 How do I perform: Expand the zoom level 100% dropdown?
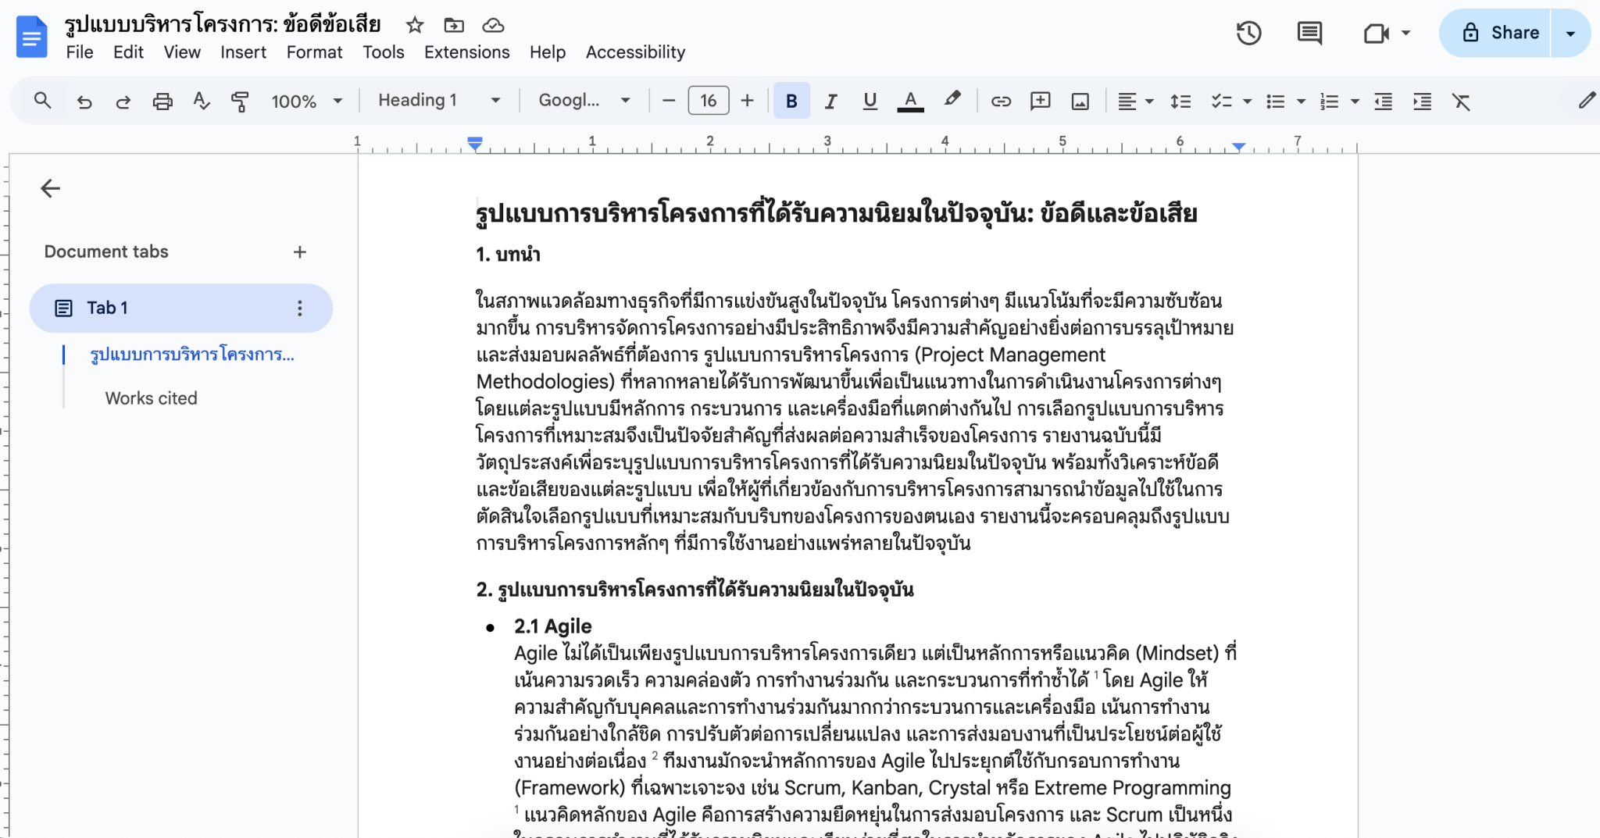click(x=306, y=102)
